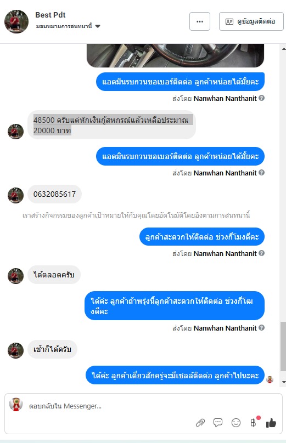Screen dimensions: 286x443
Task: Click help icon beside first Nanwhan Nanthanit
Action: point(262,98)
